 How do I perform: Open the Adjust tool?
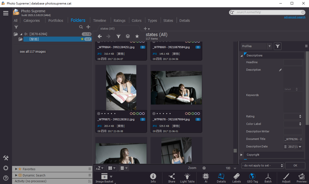pyautogui.click(x=286, y=178)
